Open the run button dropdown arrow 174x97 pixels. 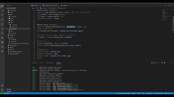tap(167, 5)
